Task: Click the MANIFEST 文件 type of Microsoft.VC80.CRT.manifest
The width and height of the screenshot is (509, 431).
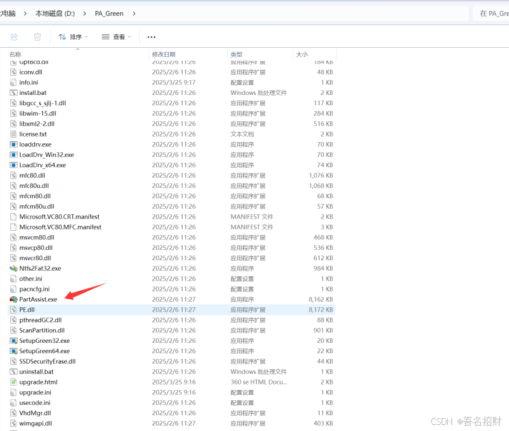Action: tap(252, 217)
